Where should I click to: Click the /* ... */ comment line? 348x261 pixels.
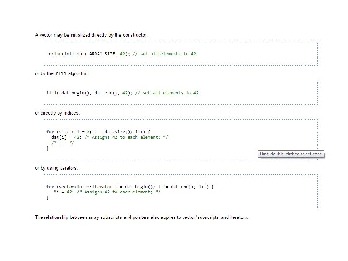pos(62,143)
